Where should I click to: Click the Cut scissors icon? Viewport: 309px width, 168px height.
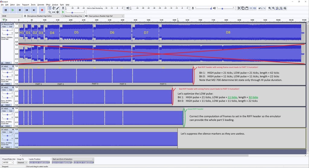[x=239, y=8]
